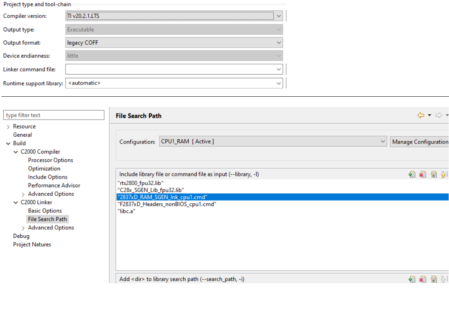
Task: Add a directory to library search path
Action: point(413,279)
